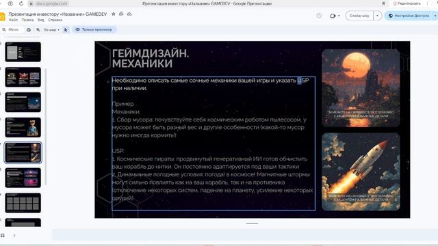Select the partially visible last slide thumbnail

point(23,223)
